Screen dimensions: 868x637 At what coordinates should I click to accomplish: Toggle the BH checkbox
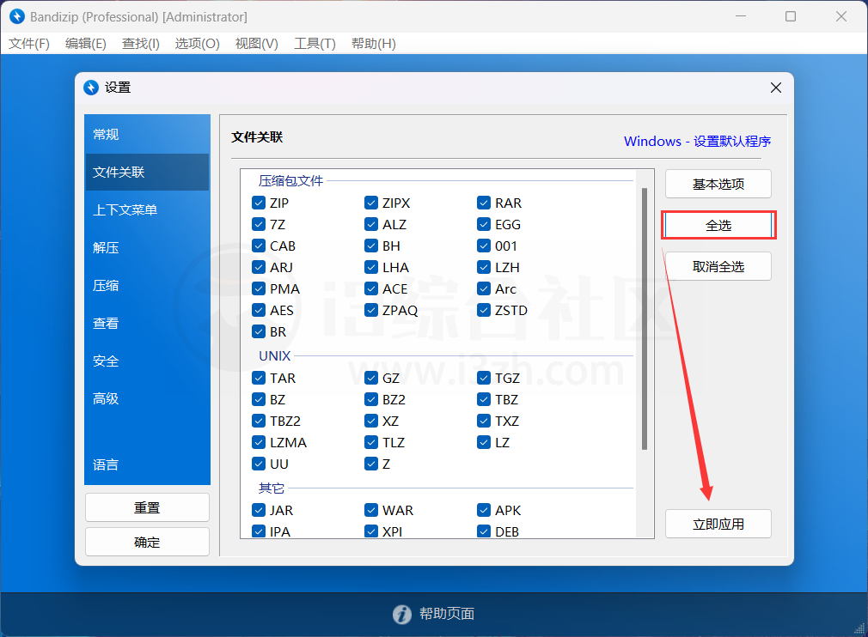(371, 246)
